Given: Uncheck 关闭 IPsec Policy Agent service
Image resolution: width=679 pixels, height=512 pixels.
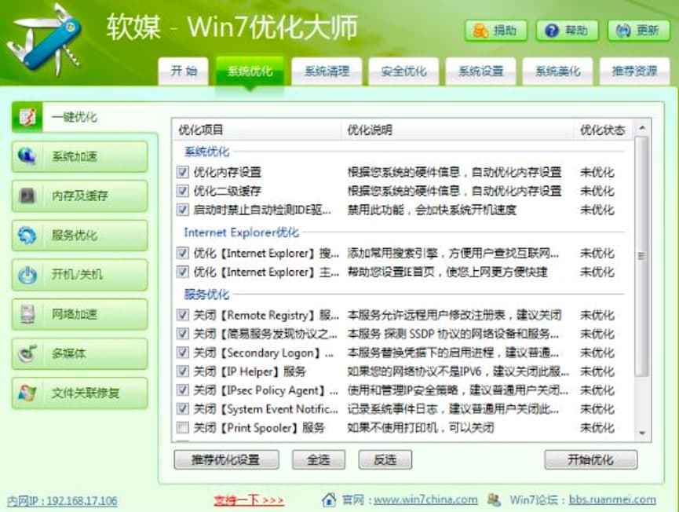Looking at the screenshot, I should [182, 390].
